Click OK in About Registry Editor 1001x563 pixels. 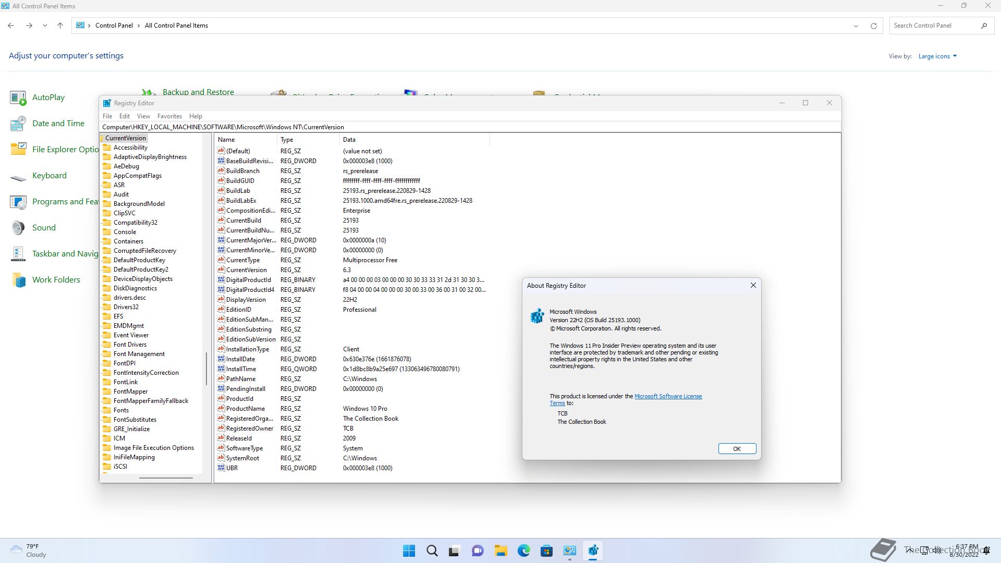pos(737,449)
